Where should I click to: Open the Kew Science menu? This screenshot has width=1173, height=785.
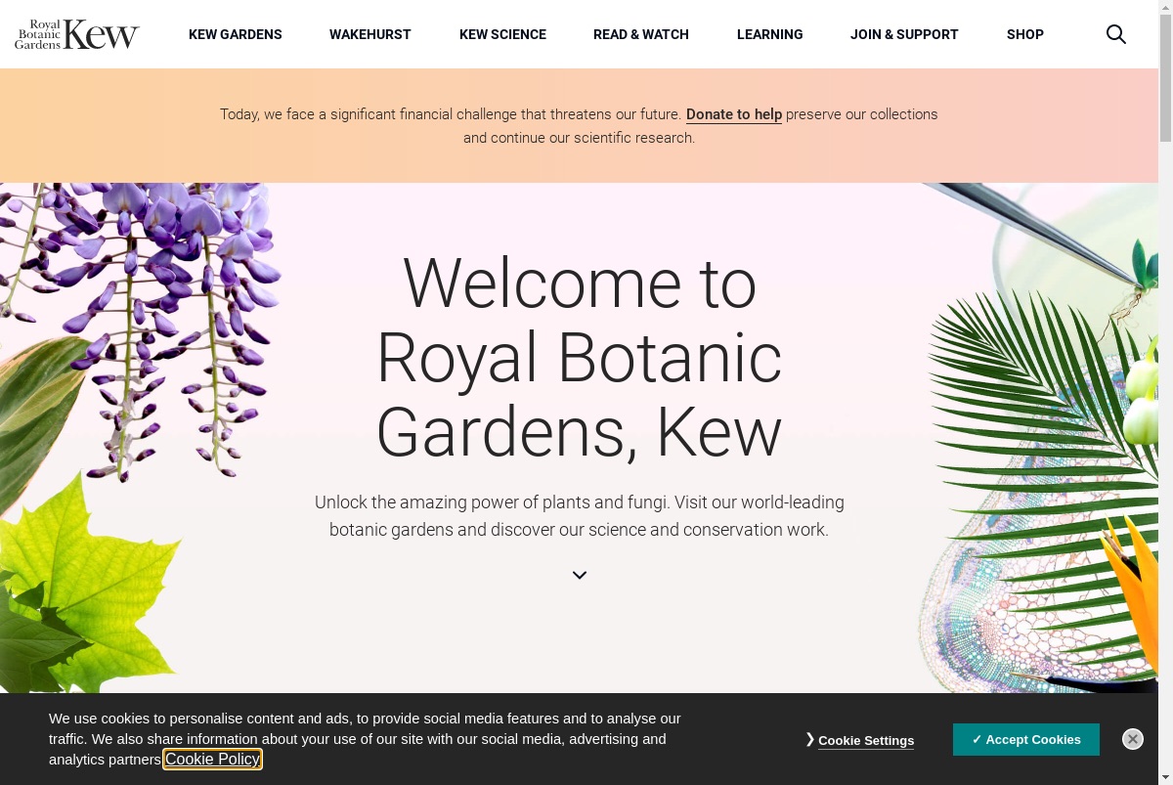[x=502, y=34]
